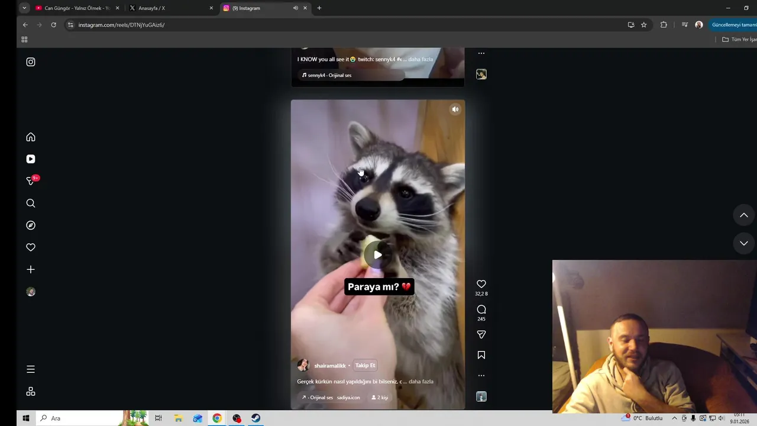Open Notifications heart in the sidebar
Viewport: 757px width, 426px height.
tap(31, 247)
